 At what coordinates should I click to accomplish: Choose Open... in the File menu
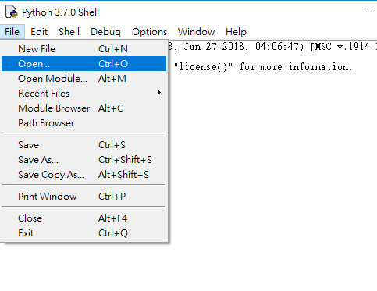click(x=84, y=64)
